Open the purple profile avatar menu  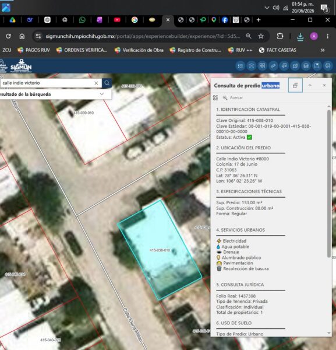click(x=314, y=36)
